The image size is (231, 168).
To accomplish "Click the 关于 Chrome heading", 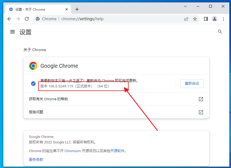I will 35,50.
